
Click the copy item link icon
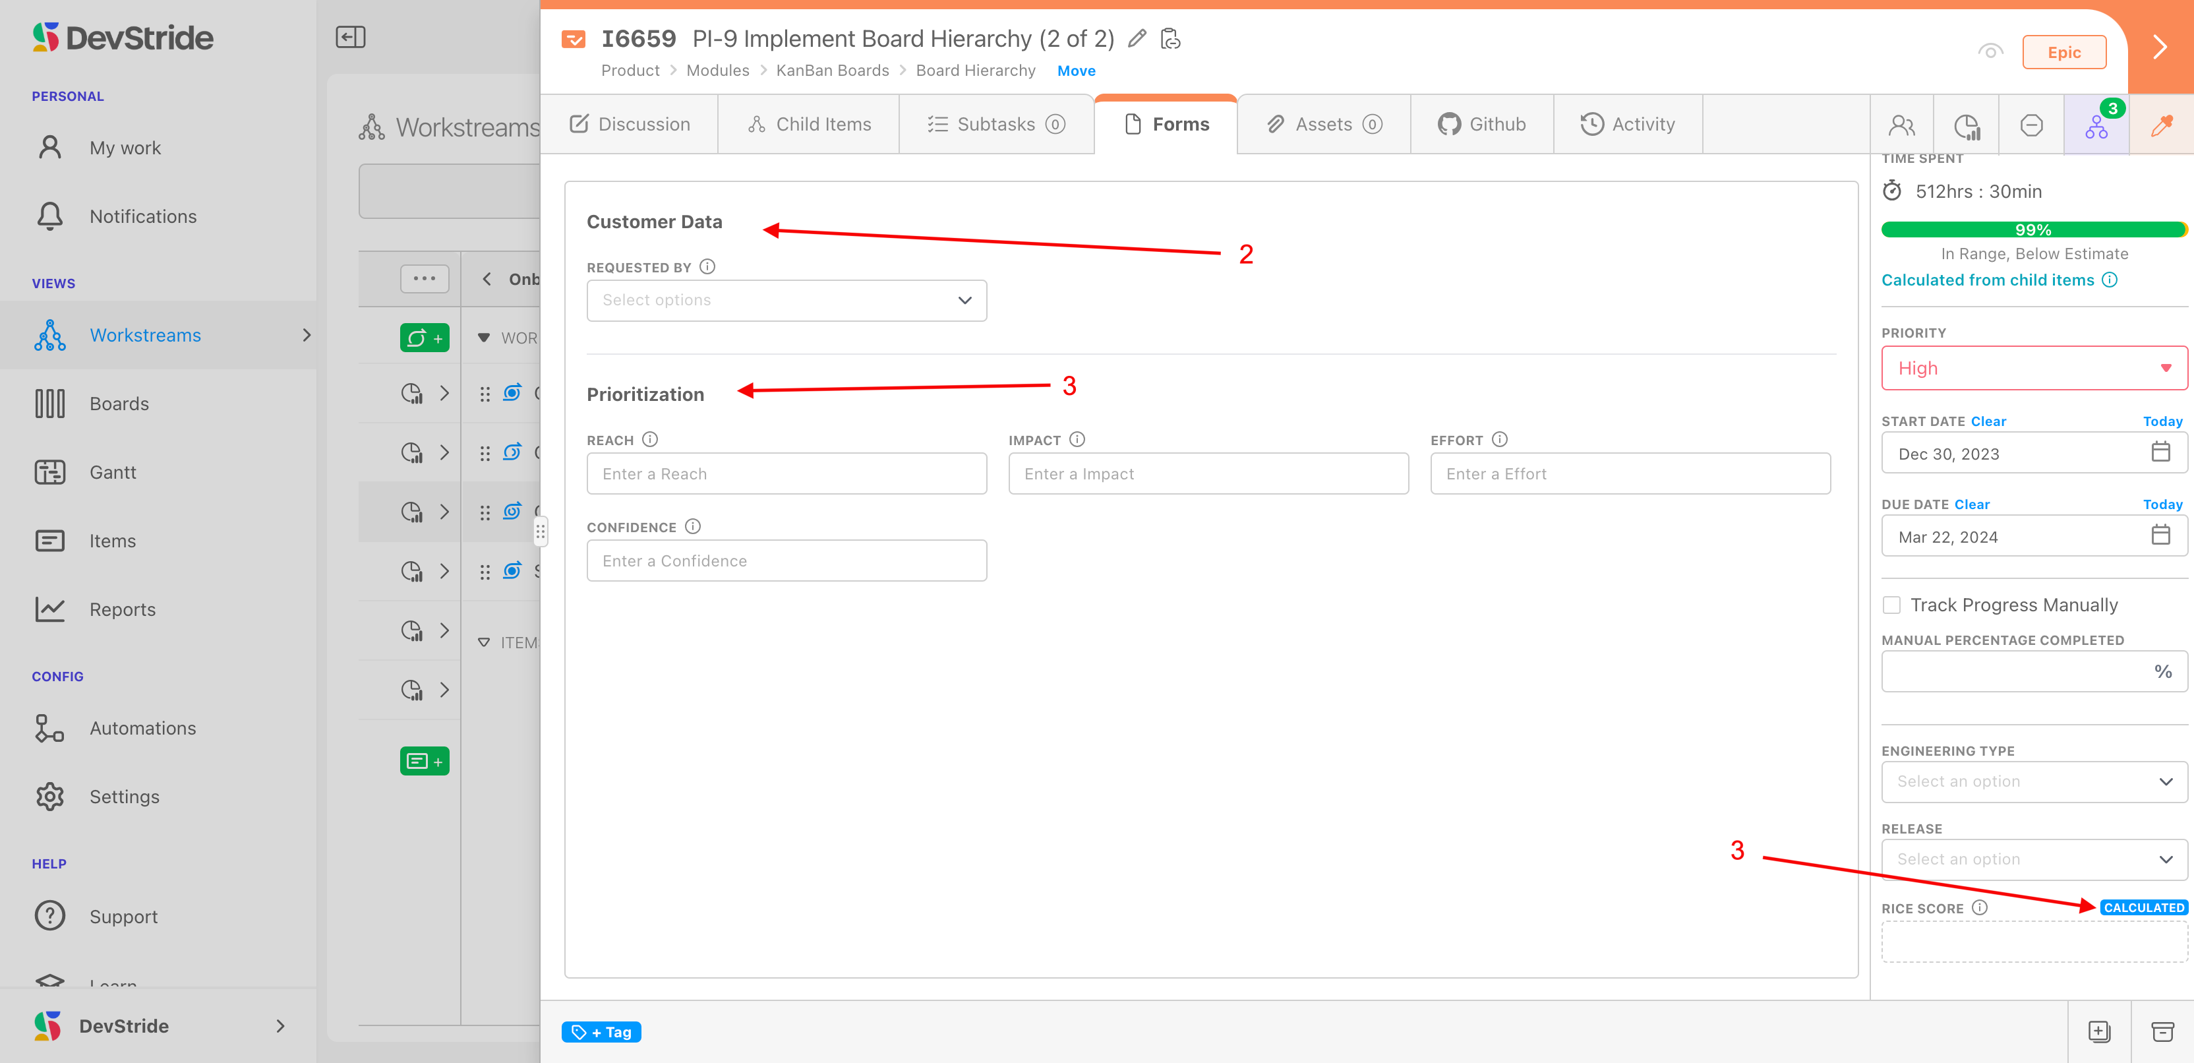[x=1171, y=38]
